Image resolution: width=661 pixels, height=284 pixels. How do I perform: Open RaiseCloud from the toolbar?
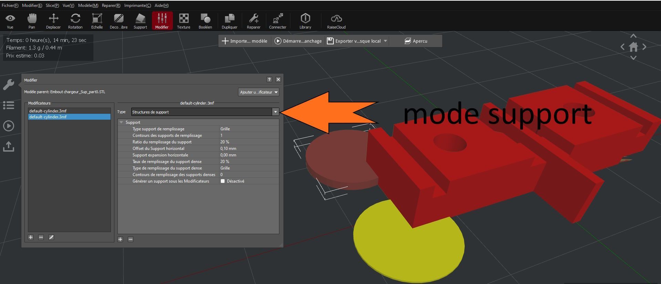click(336, 21)
